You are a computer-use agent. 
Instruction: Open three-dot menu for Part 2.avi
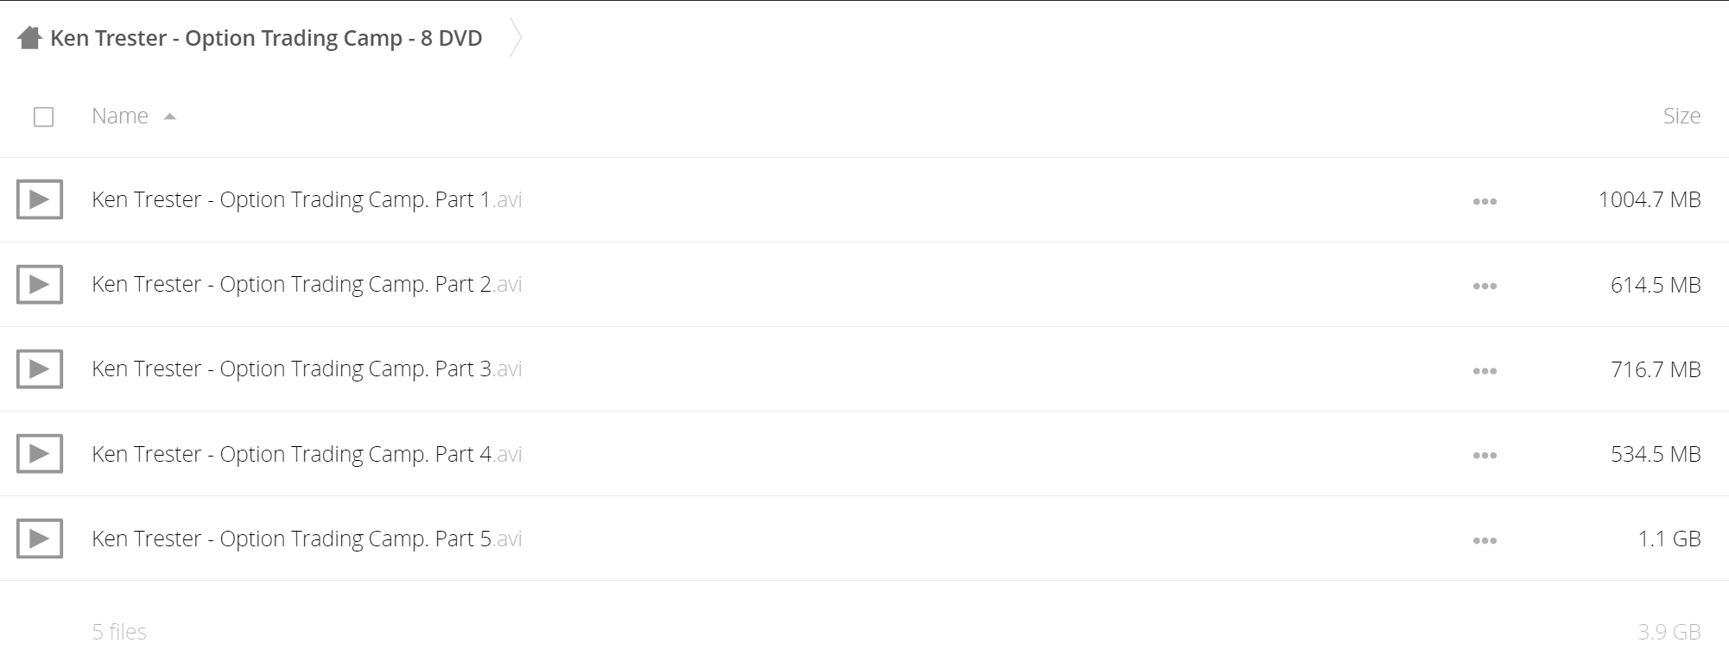click(1485, 286)
